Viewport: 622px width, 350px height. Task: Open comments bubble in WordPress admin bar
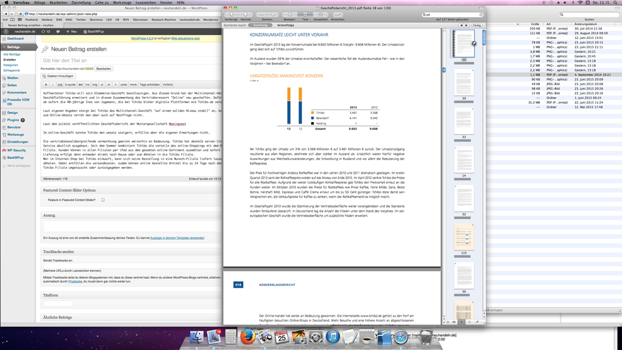58,31
